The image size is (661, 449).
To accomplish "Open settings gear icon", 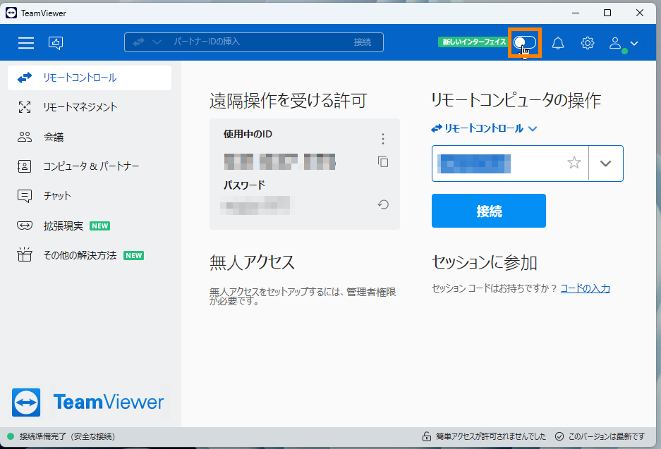I will pyautogui.click(x=588, y=43).
